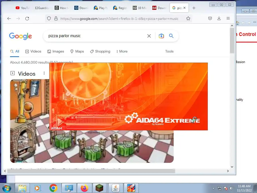257x193 pixels.
Task: Open a new Firefox tab
Action: coord(194,8)
